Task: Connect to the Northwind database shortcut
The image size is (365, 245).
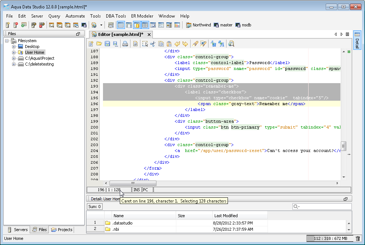Action: pyautogui.click(x=199, y=25)
